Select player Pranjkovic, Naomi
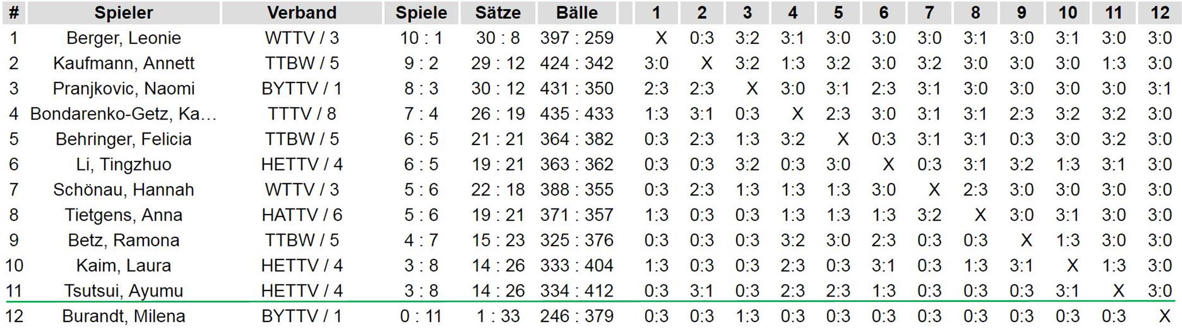This screenshot has height=328, width=1182. tap(124, 89)
